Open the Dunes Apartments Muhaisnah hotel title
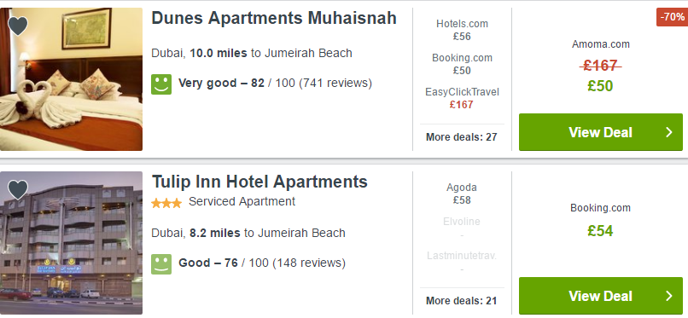The image size is (688, 318). click(x=274, y=18)
